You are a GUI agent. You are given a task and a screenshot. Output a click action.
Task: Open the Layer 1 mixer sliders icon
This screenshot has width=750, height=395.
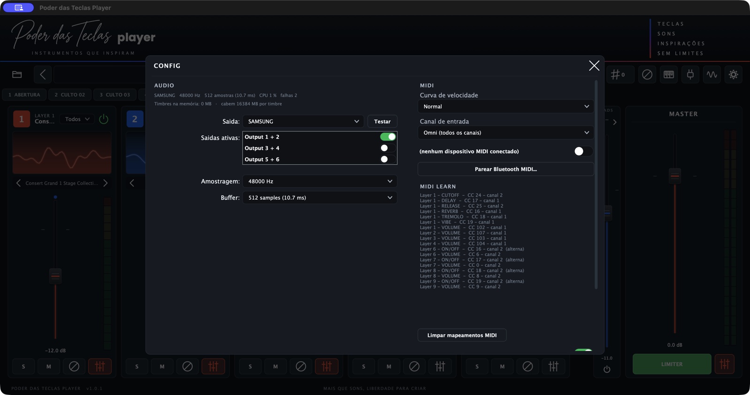100,366
